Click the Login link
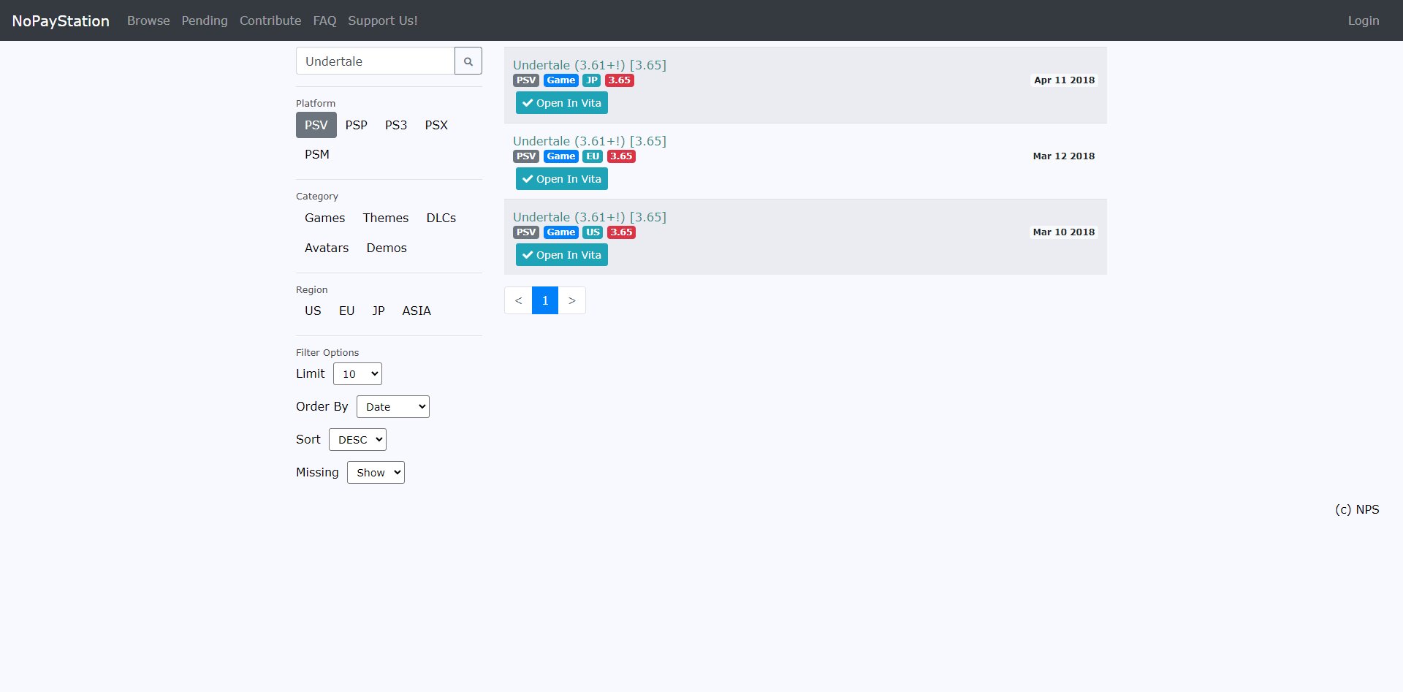Image resolution: width=1403 pixels, height=692 pixels. pos(1364,20)
